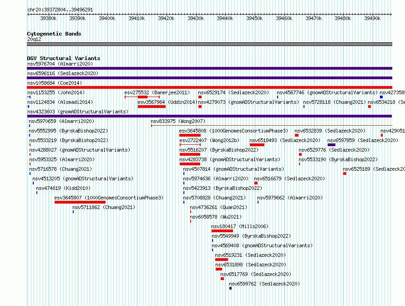
Task: Click nsv180417 (Mills2006) label
Action: point(240,226)
